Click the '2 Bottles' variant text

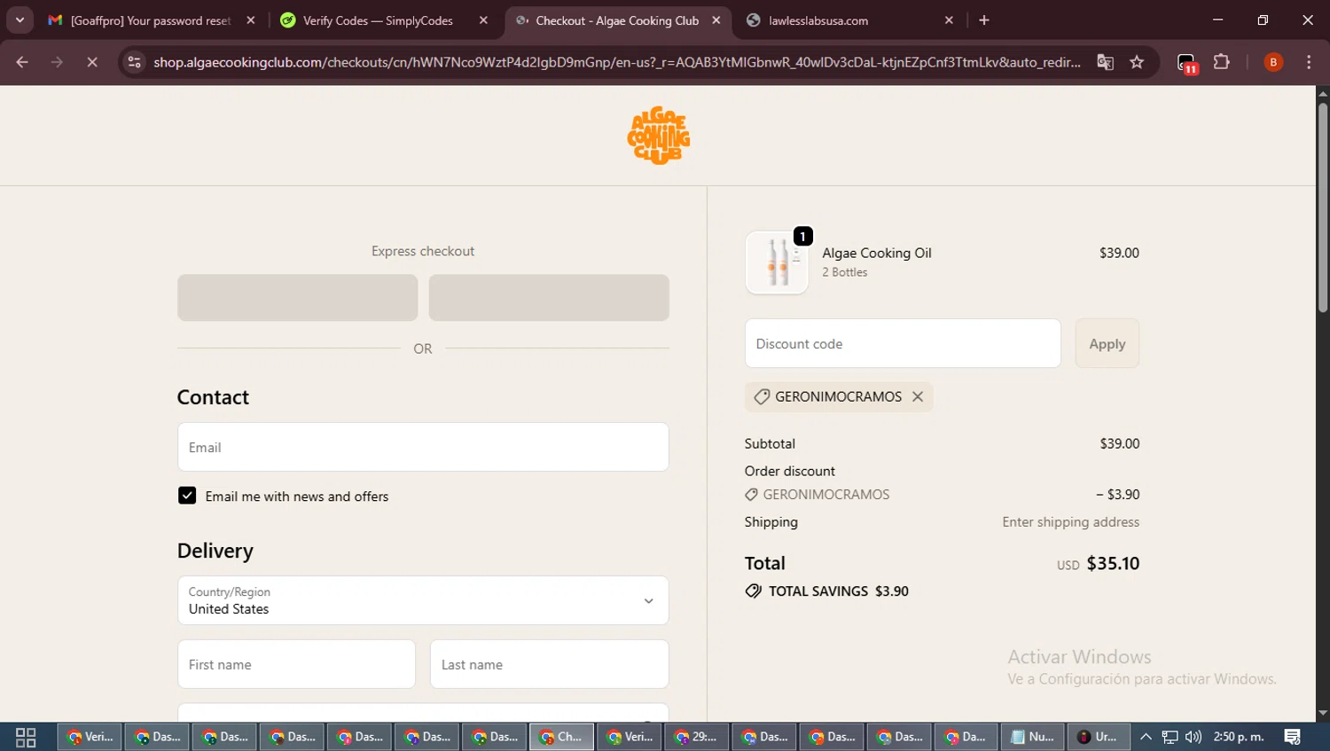point(845,272)
